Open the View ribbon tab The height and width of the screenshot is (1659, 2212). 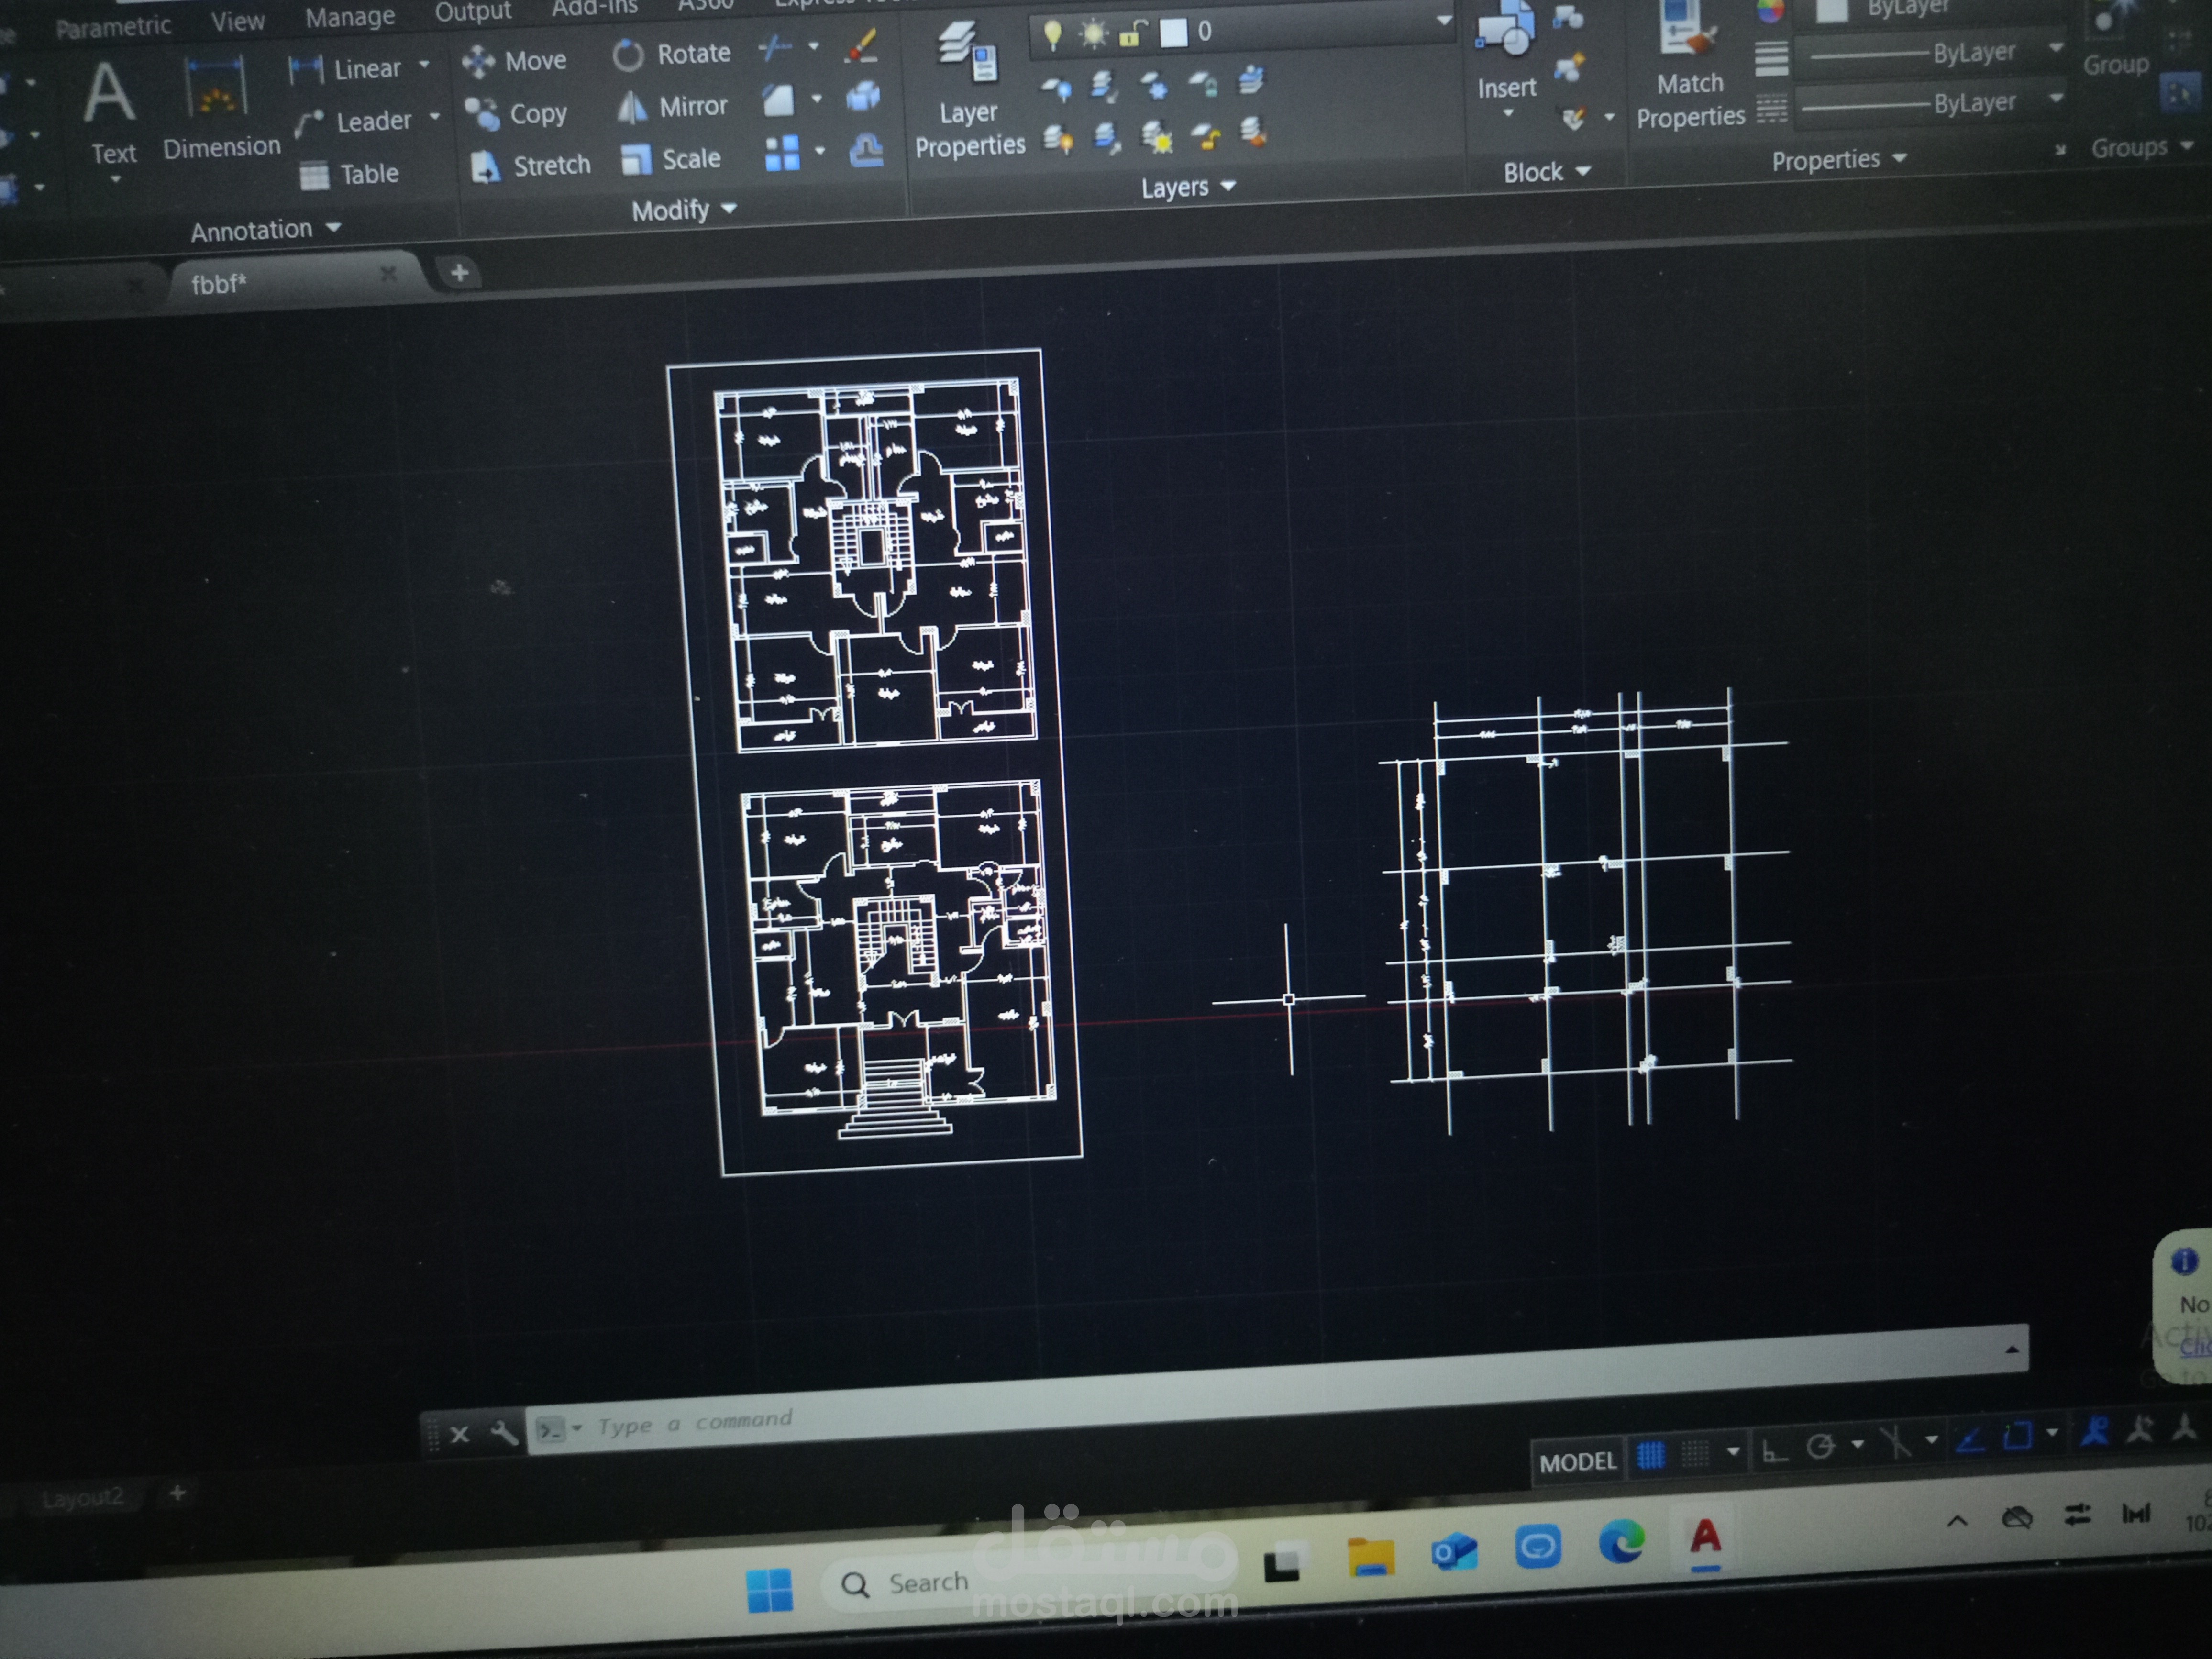coord(238,21)
